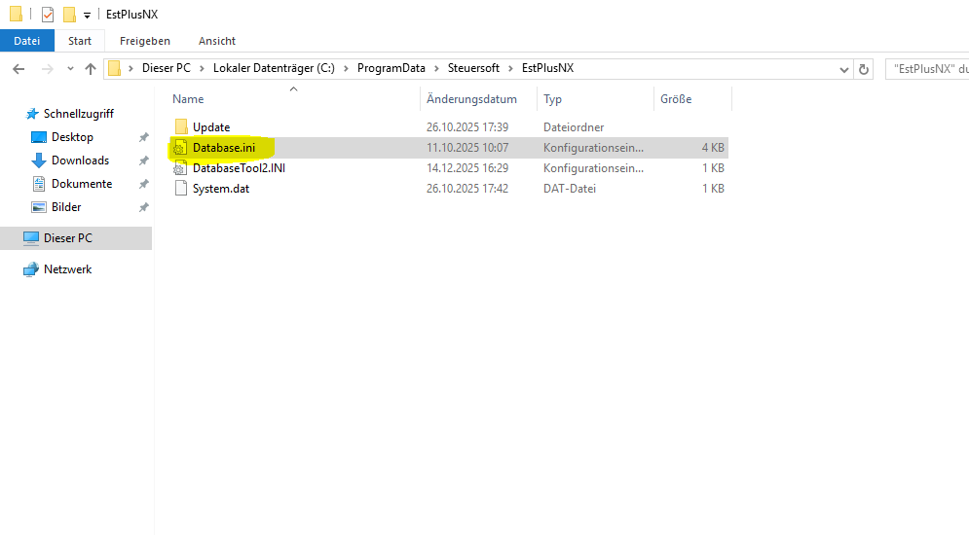Click the Update folder icon
Screen dimensions: 969x535
180,127
